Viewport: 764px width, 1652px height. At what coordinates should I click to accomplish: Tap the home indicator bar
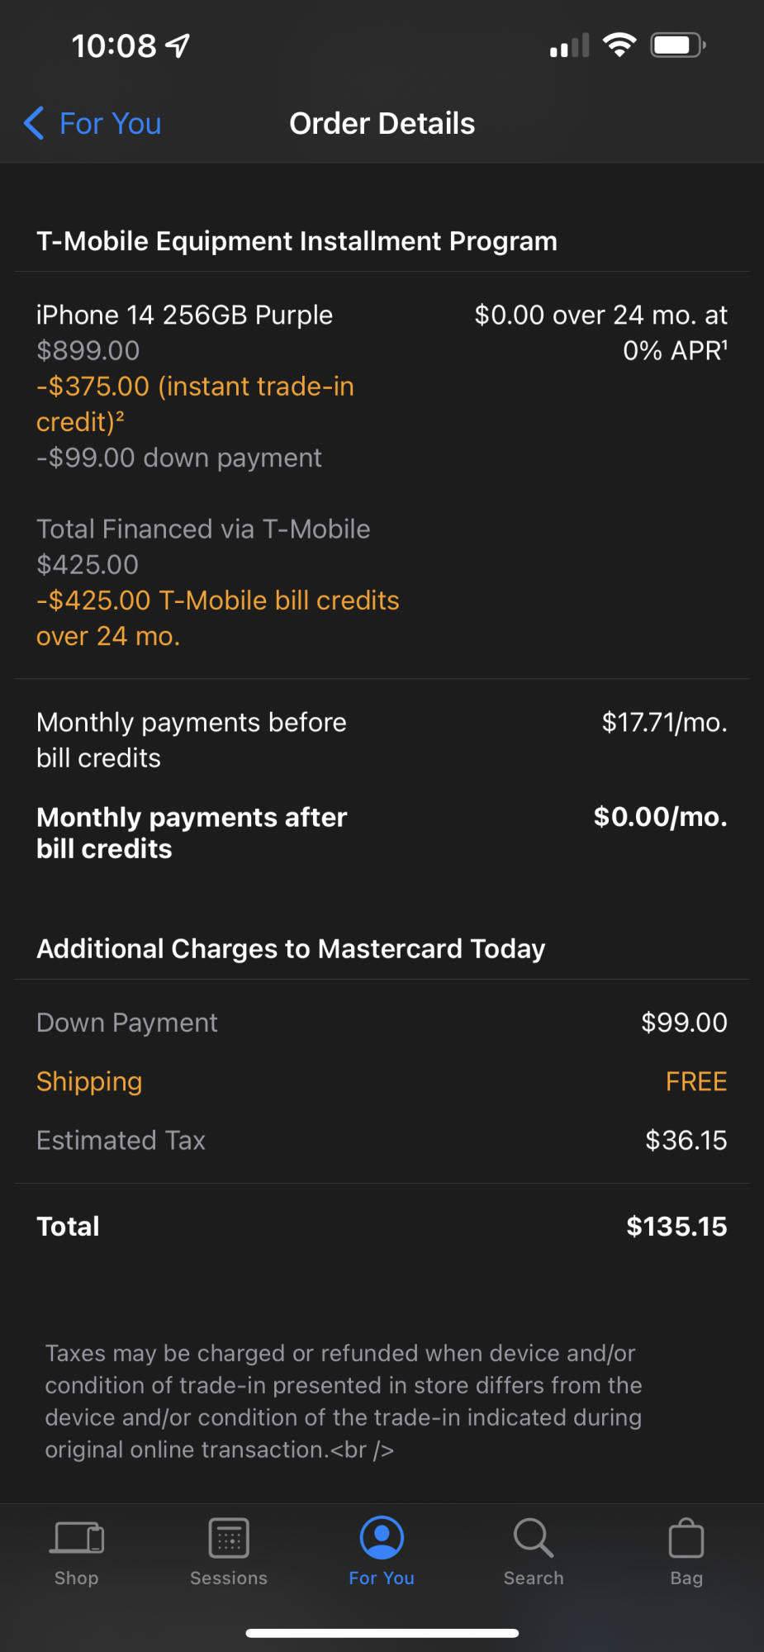[x=382, y=1633]
